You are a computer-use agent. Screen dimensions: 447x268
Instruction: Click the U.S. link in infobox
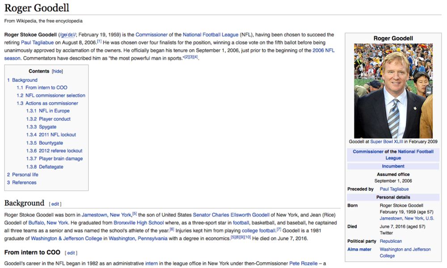pyautogui.click(x=430, y=218)
